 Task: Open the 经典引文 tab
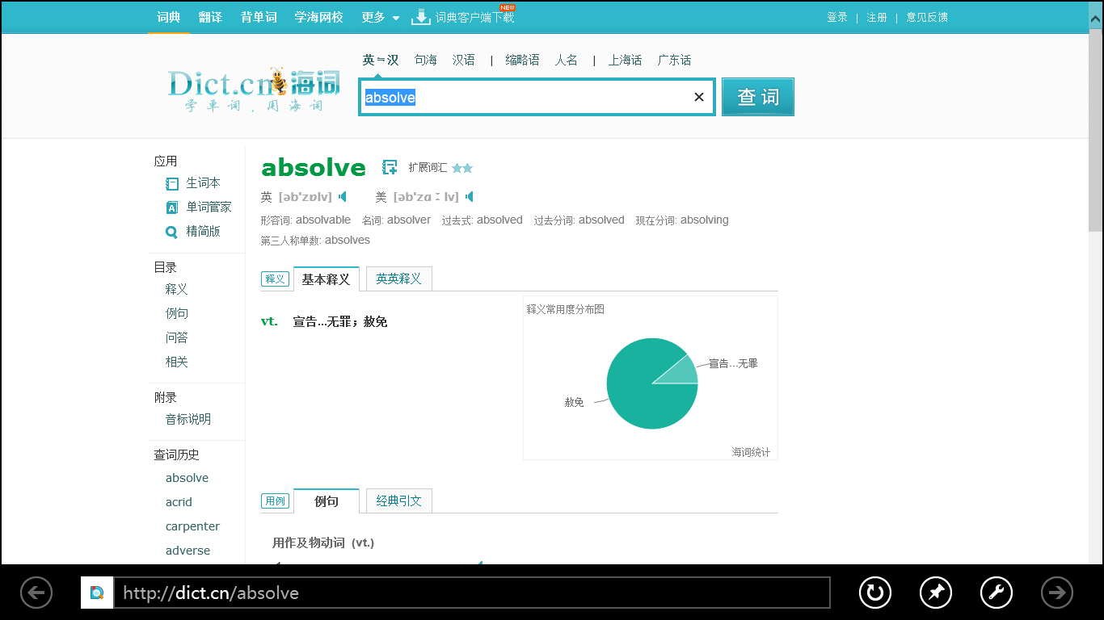pos(400,501)
